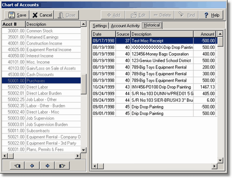Open Help from the toolbar
The width and height of the screenshot is (232, 178).
point(211,15)
